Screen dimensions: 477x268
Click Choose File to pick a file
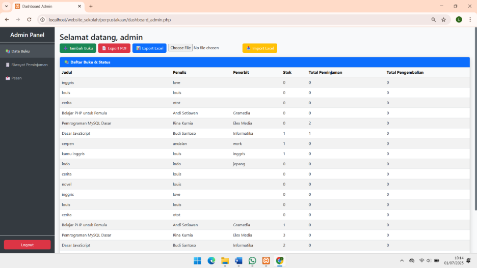click(x=180, y=48)
